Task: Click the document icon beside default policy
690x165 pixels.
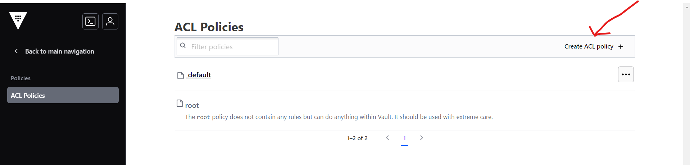Action: (181, 75)
